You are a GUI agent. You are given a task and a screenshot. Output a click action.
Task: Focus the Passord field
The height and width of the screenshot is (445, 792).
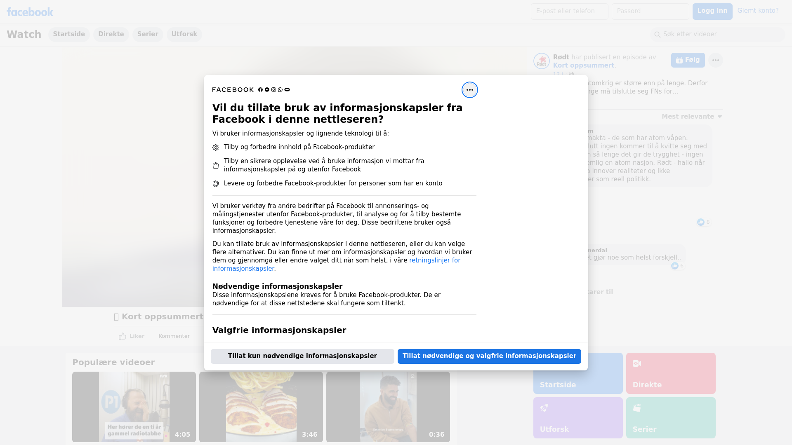pos(650,12)
